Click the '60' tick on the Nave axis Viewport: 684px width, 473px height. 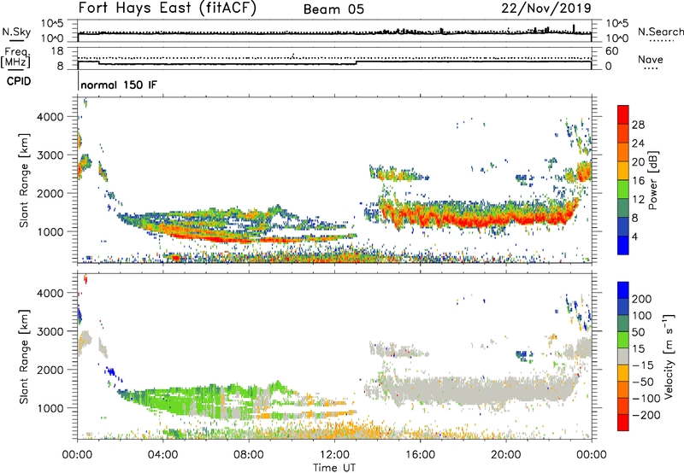click(x=611, y=51)
